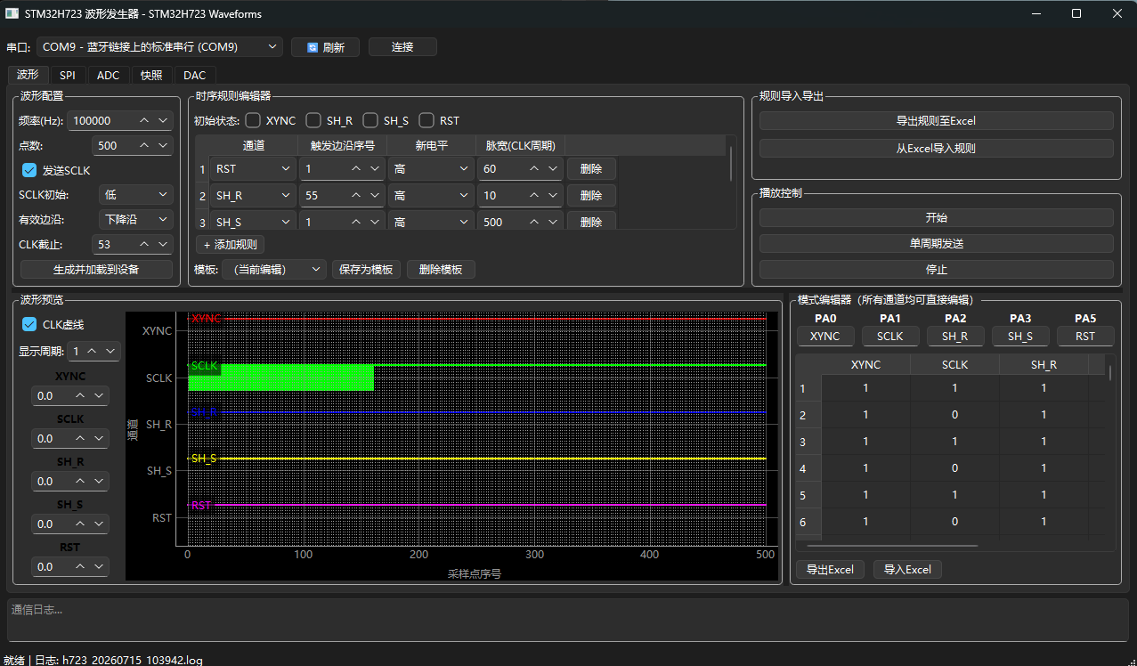Click the 停止 playback button
The width and height of the screenshot is (1137, 666).
pyautogui.click(x=936, y=269)
